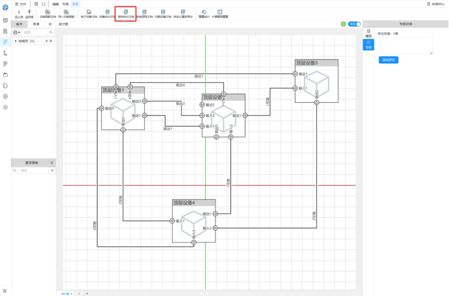Image resolution: width=449 pixels, height=296 pixels.
Task: Add a new sheet with bottom plus
Action: pyautogui.click(x=87, y=293)
